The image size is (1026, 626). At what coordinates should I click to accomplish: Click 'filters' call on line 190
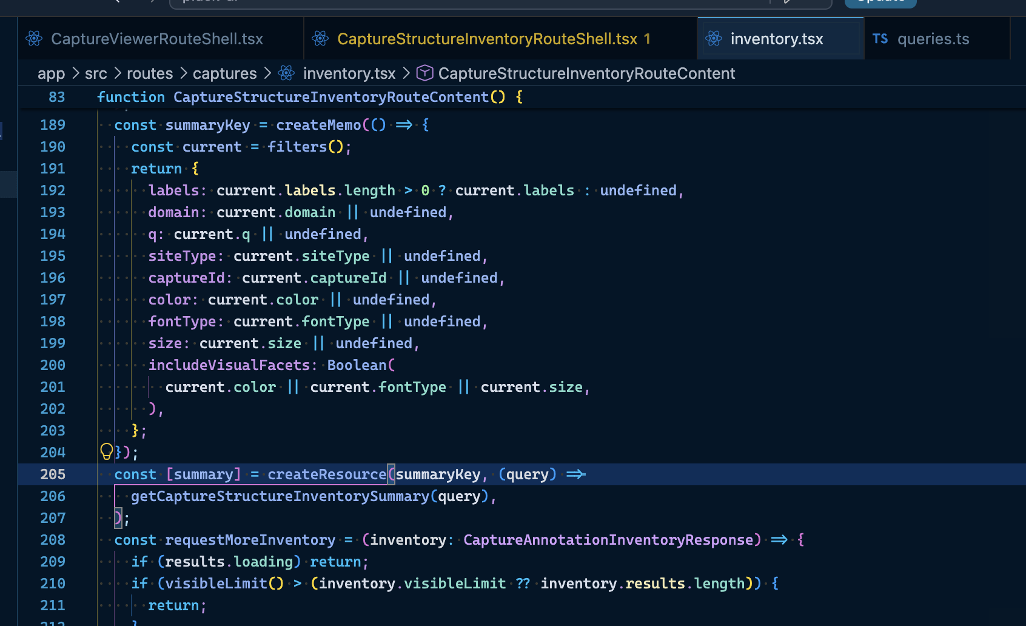tap(297, 147)
